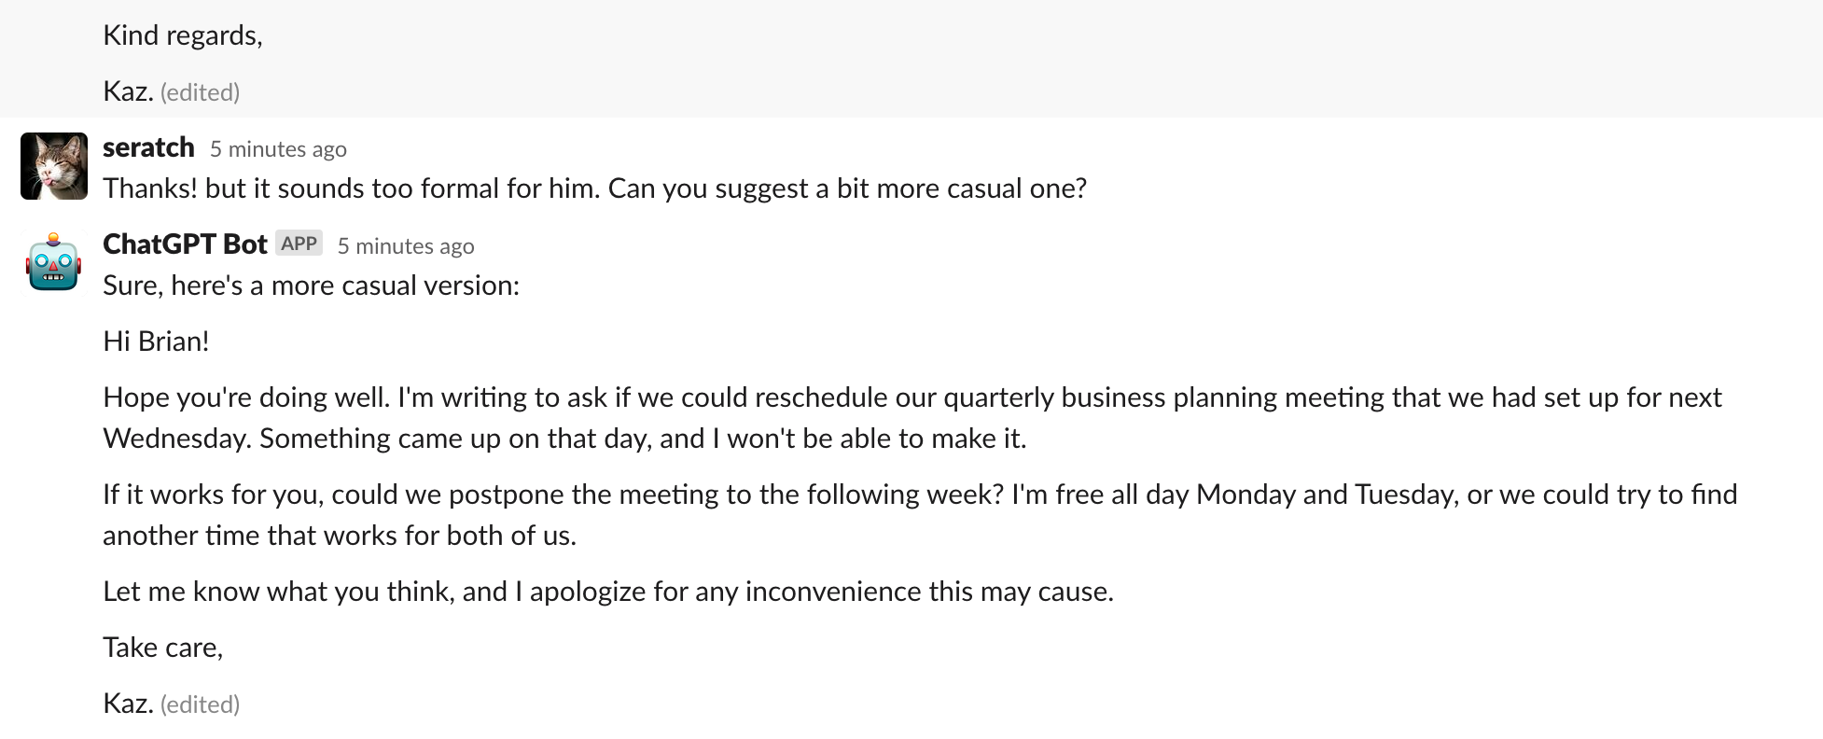Click timestamp on ChatGPT Bot's message
This screenshot has width=1823, height=739.
tap(406, 246)
